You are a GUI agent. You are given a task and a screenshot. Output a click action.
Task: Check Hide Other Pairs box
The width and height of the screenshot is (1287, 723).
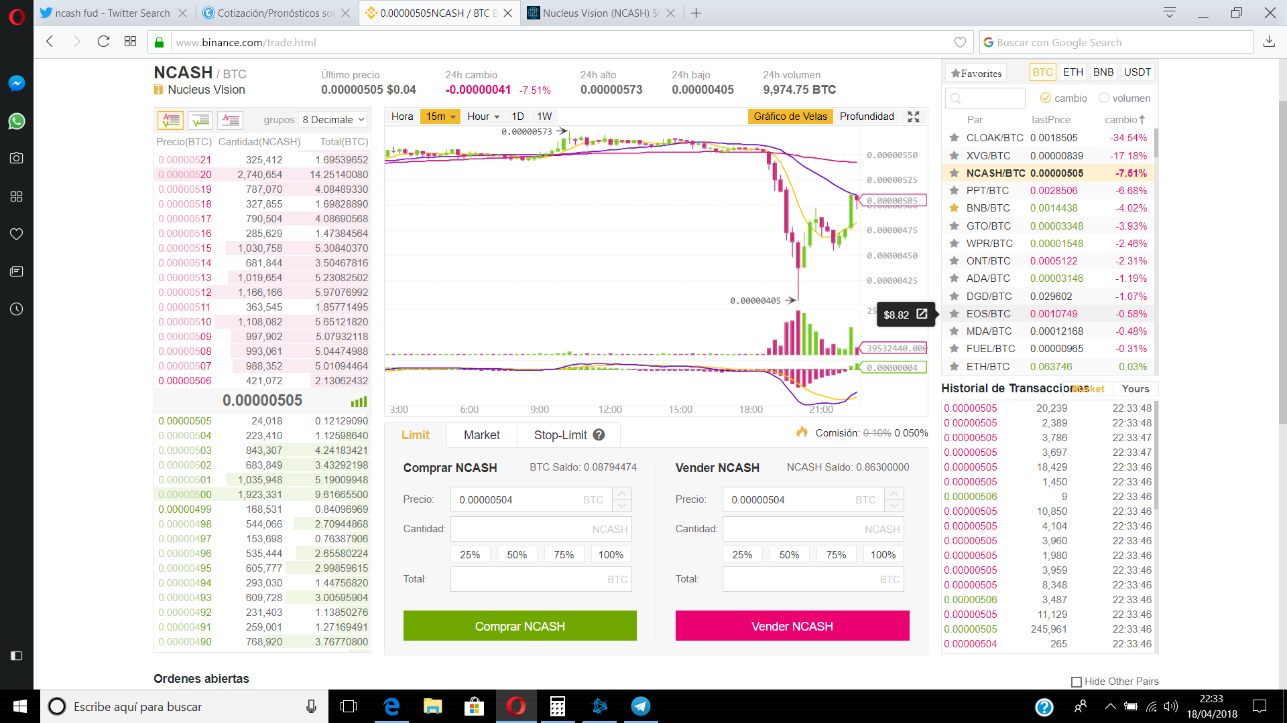pos(1077,681)
